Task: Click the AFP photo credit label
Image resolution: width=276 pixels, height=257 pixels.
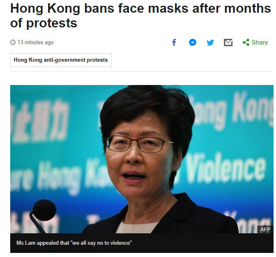Action: coord(265,229)
